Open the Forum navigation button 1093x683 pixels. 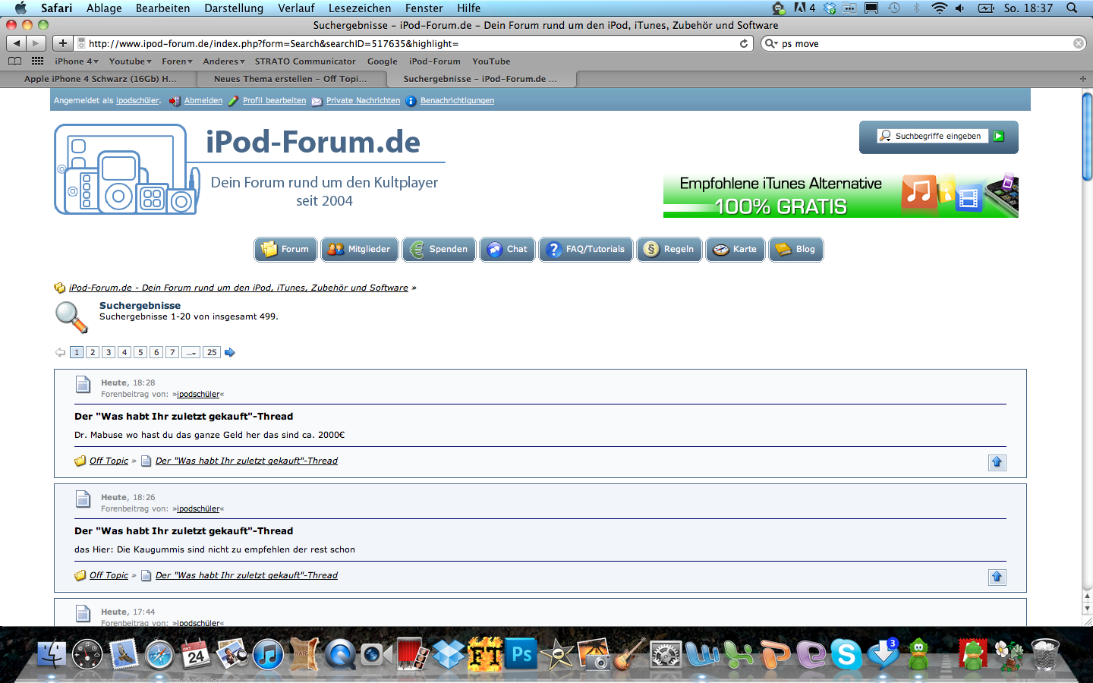(285, 249)
